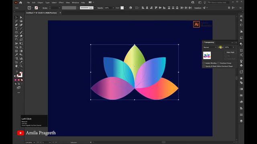Image resolution: width=257 pixels, height=144 pixels.
Task: Select the Hand tool
Action: coord(16,66)
